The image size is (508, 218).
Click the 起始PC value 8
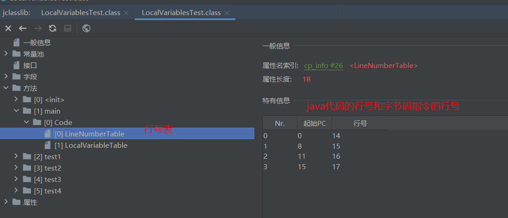tap(299, 146)
